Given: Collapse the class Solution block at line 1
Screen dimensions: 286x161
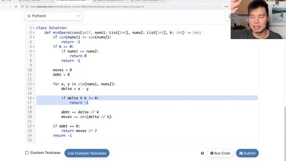Looking at the screenshot, I should point(34,28).
